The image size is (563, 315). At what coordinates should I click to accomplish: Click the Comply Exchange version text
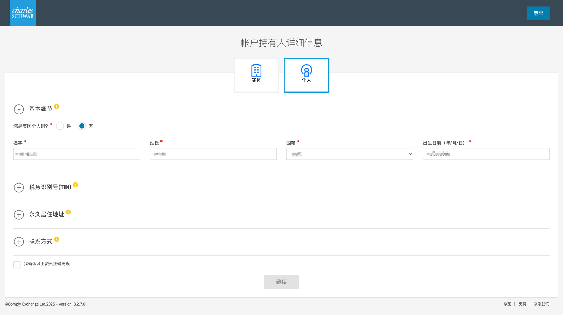pyautogui.click(x=45, y=304)
